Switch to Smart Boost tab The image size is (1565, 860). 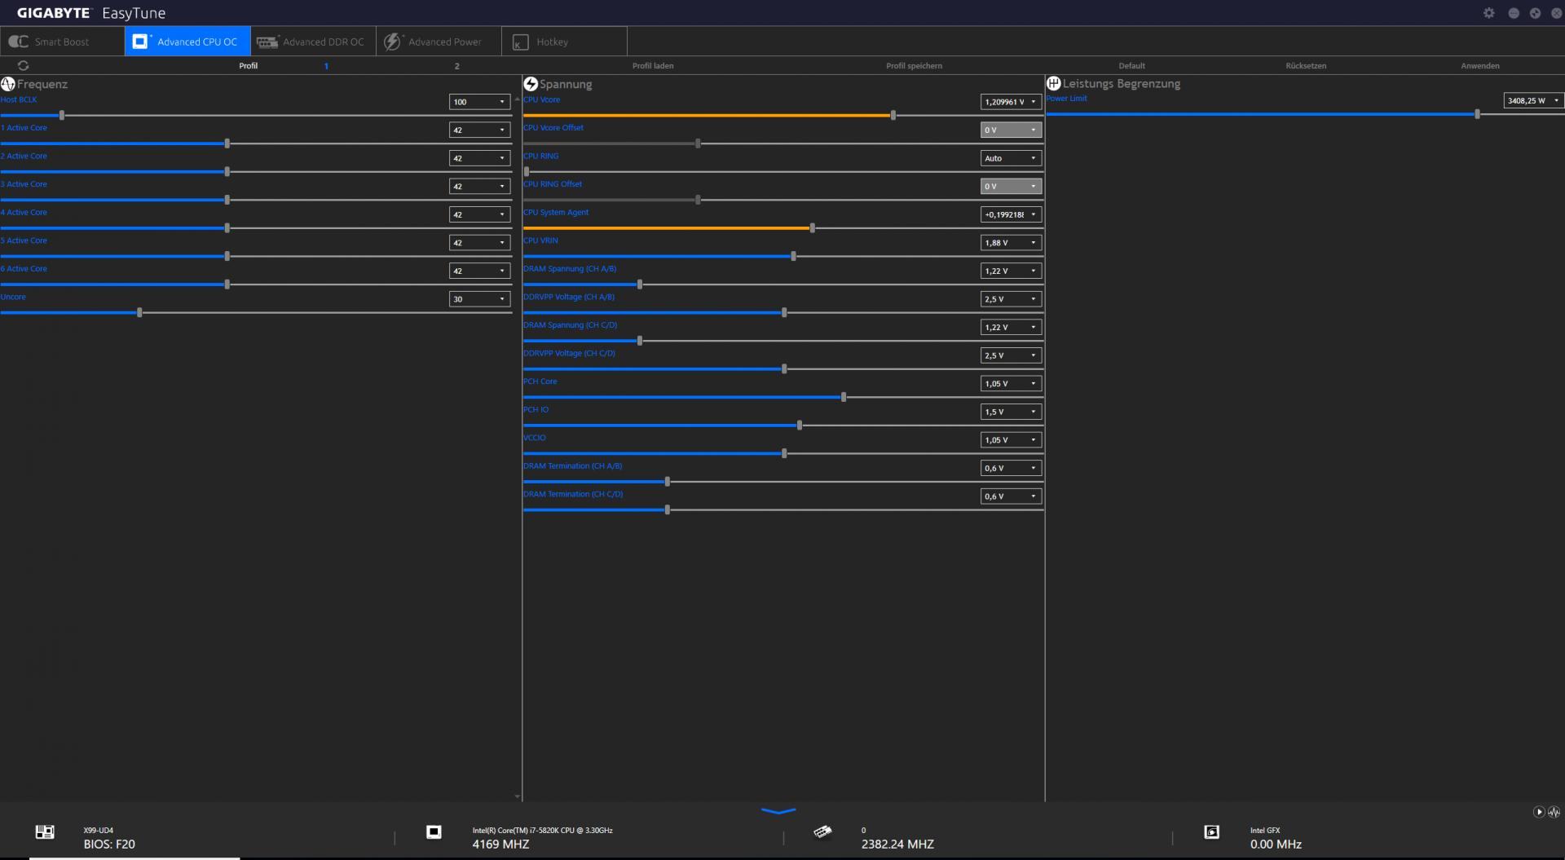62,42
